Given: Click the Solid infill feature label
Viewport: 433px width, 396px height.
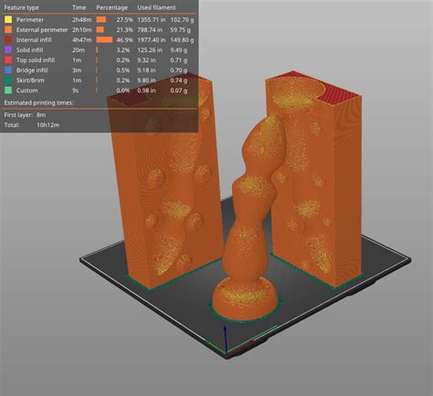Looking at the screenshot, I should tap(29, 50).
